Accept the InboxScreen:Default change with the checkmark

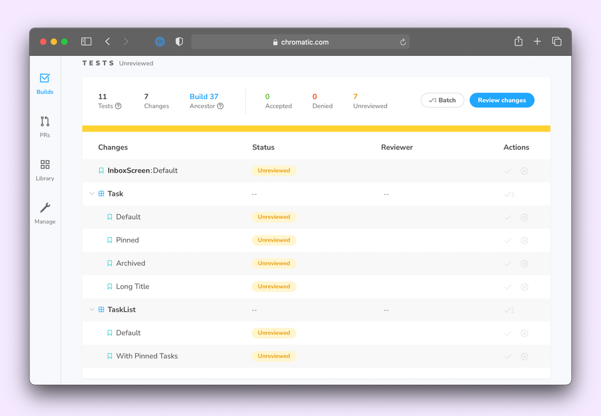pos(508,170)
